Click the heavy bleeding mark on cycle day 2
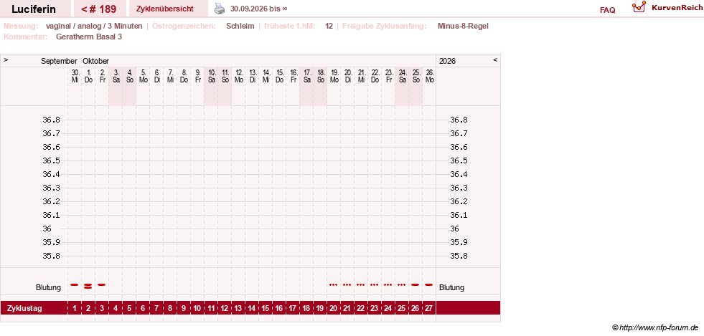Image resolution: width=704 pixels, height=336 pixels. coord(88,286)
